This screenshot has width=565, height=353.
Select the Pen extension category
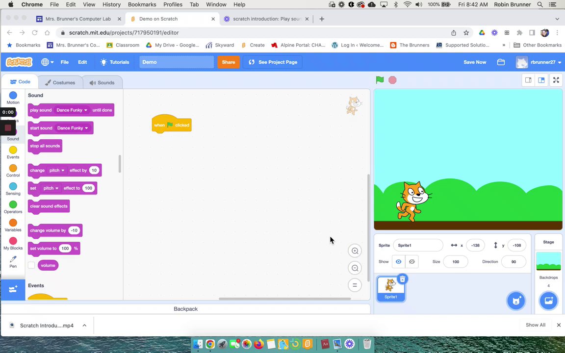pos(13,261)
